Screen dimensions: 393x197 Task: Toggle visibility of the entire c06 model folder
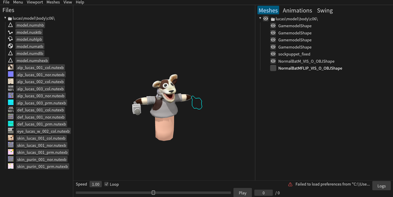click(x=266, y=19)
